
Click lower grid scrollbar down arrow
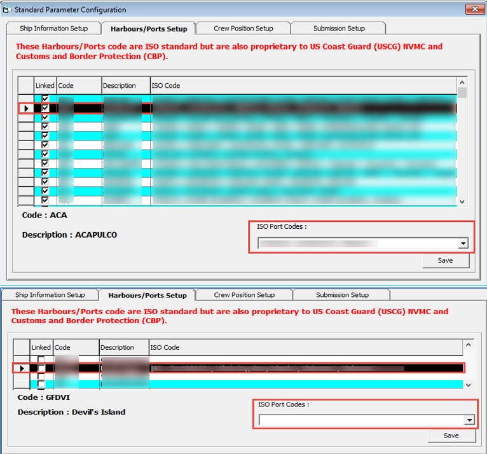pos(469,385)
